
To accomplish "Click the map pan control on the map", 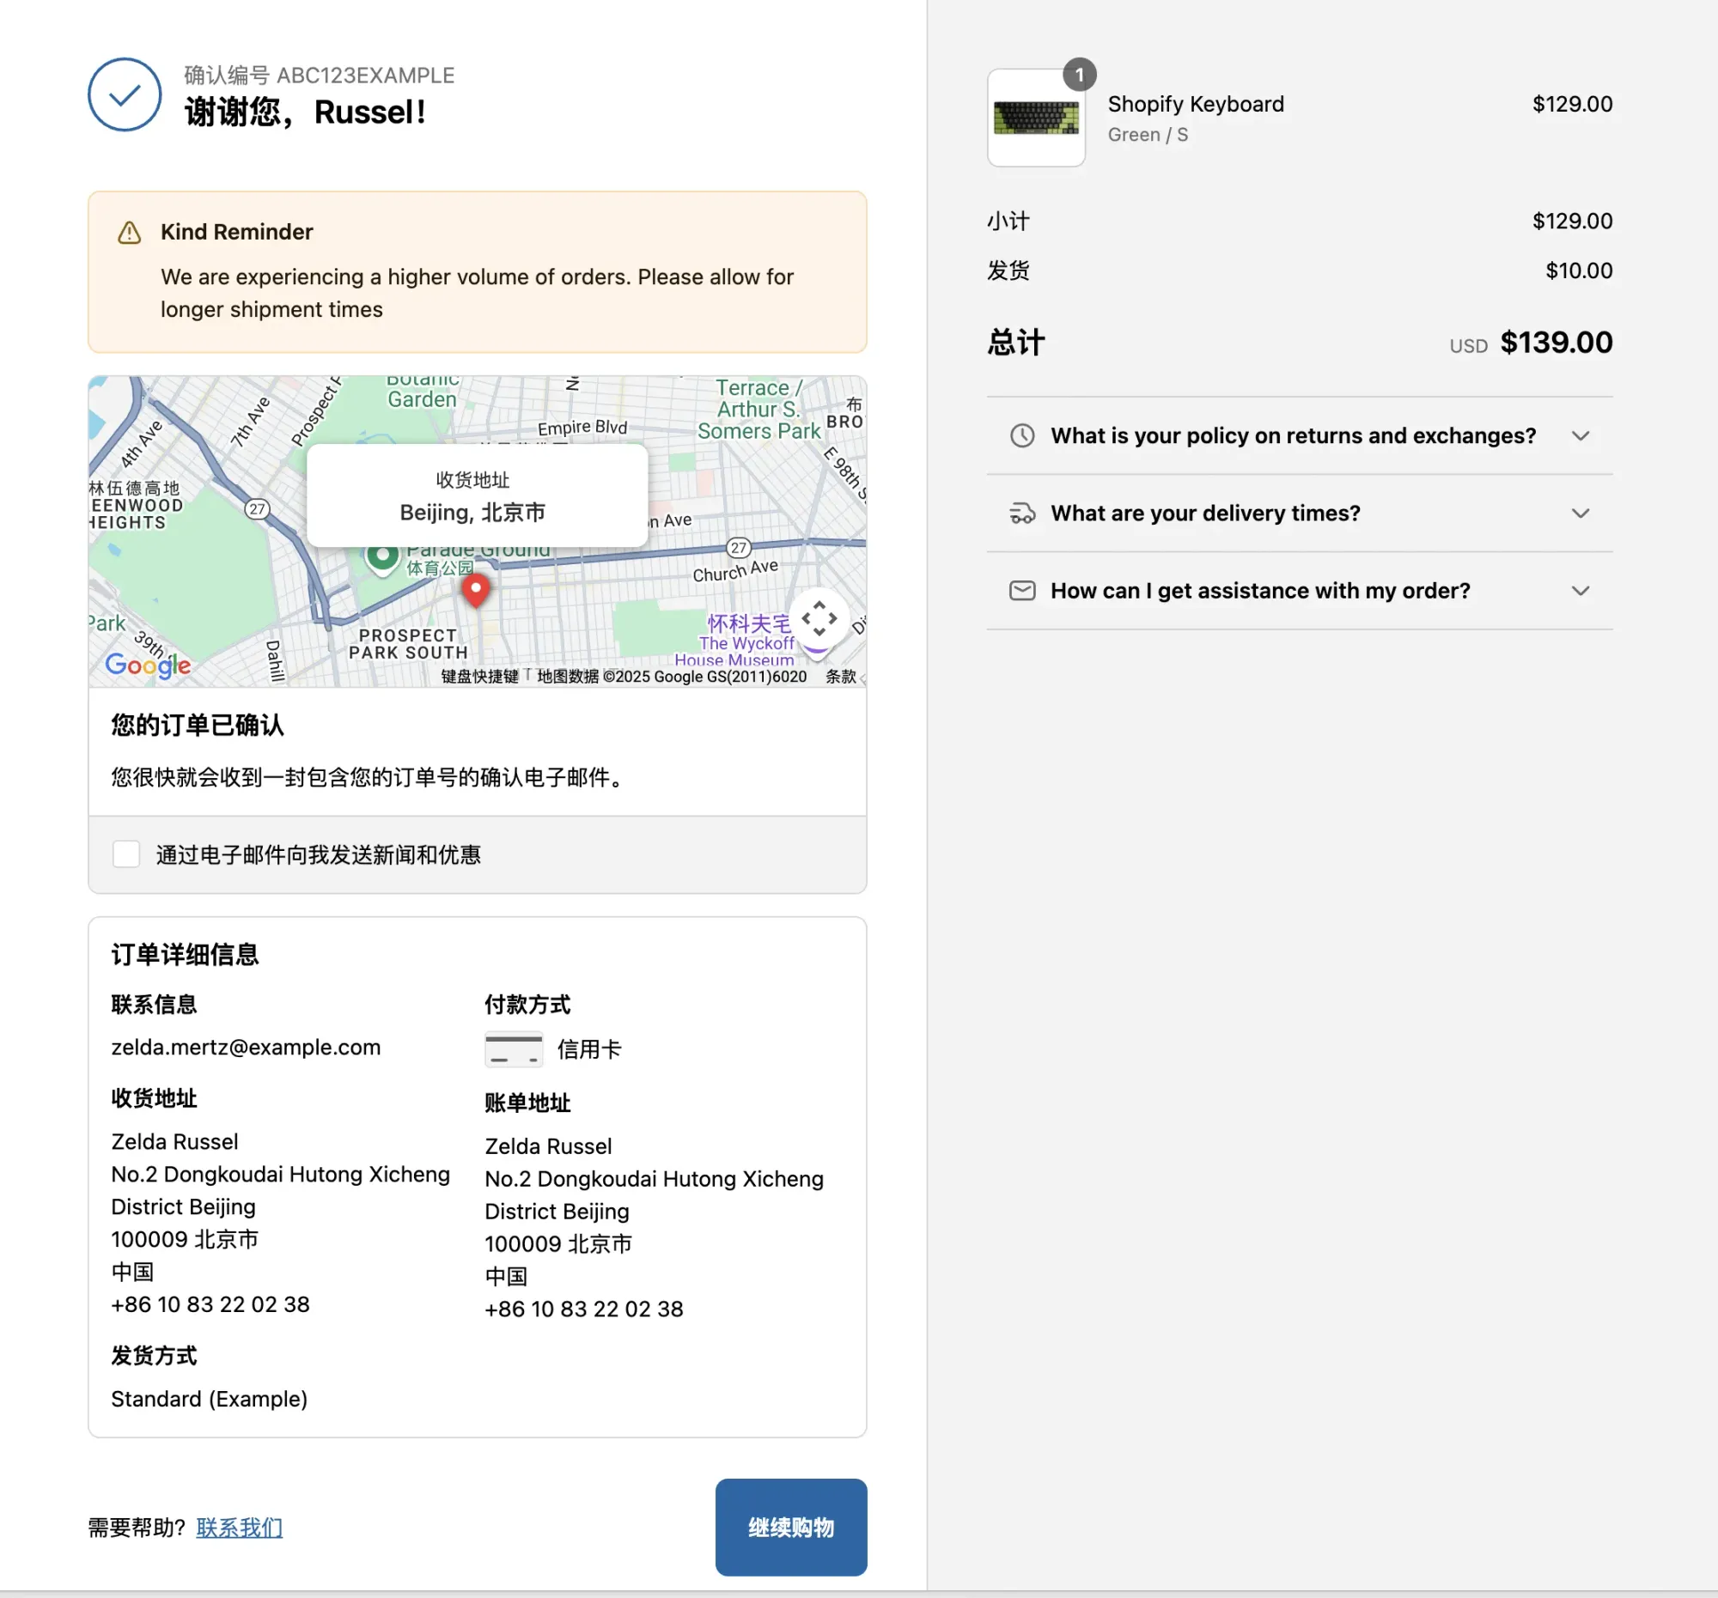I will 818,618.
